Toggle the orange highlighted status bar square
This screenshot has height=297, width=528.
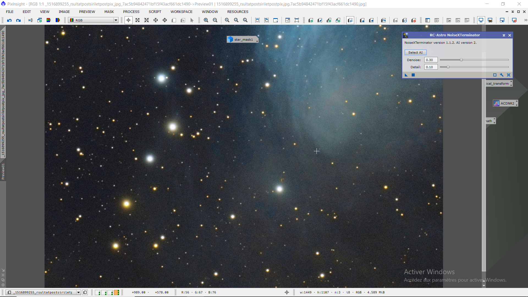(116, 292)
